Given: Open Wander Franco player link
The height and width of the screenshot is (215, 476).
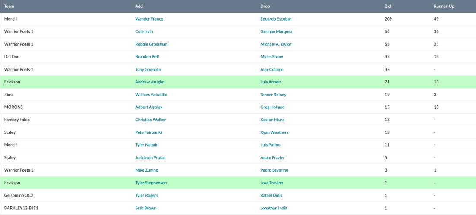Looking at the screenshot, I should point(149,19).
